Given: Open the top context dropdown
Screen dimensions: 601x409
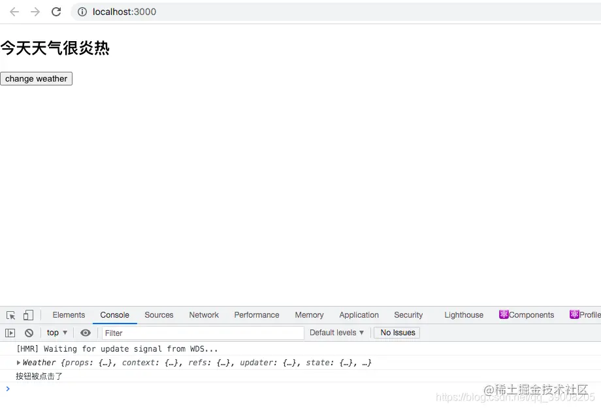Looking at the screenshot, I should click(57, 333).
